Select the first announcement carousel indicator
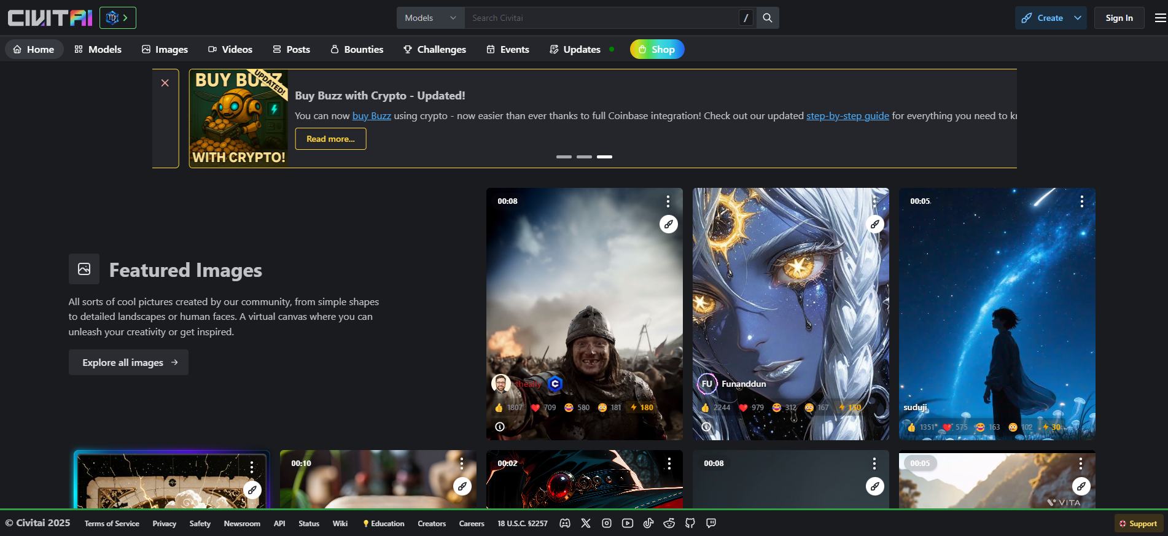This screenshot has height=536, width=1168. 564,157
